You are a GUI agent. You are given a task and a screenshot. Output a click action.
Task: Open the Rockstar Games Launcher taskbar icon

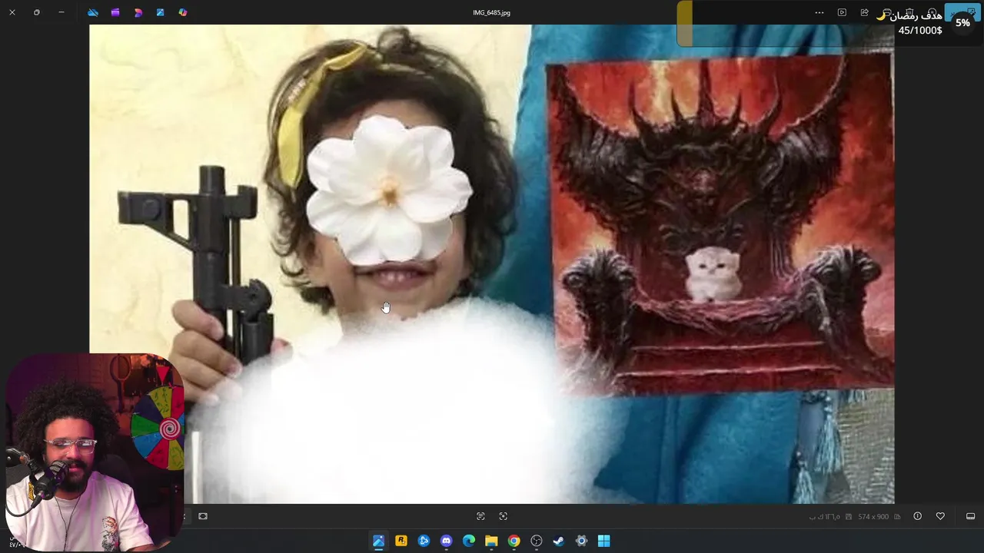point(401,541)
